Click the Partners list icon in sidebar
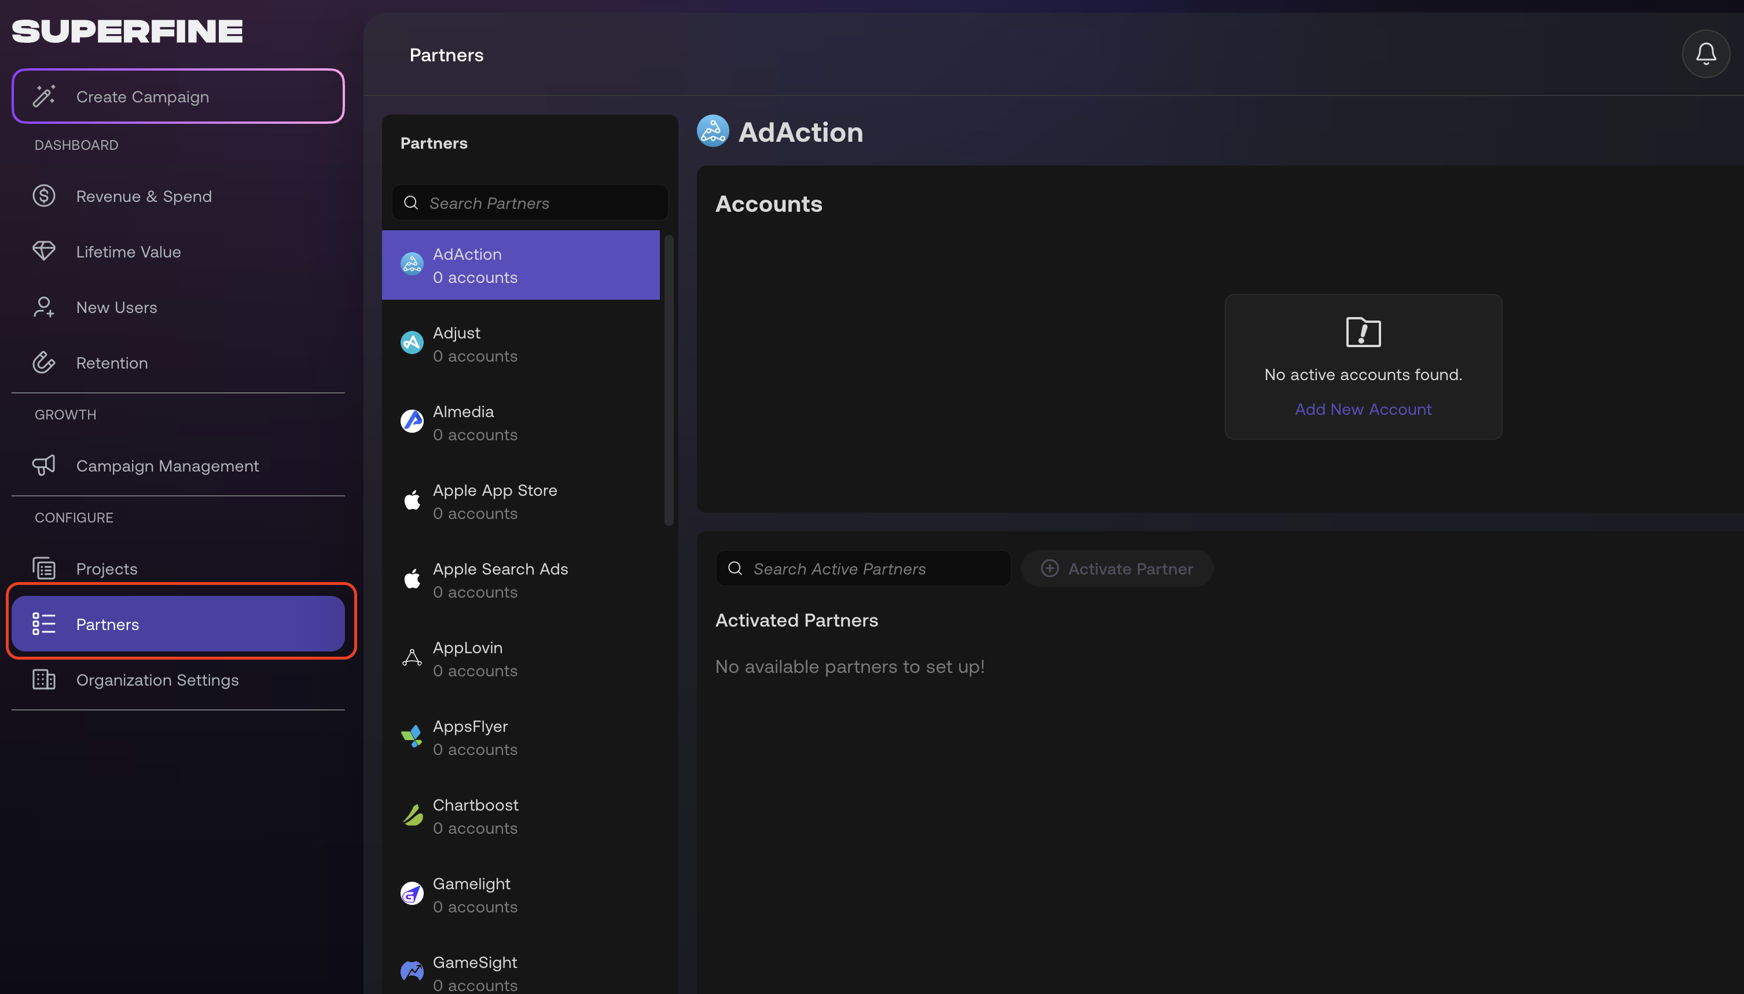 (45, 624)
